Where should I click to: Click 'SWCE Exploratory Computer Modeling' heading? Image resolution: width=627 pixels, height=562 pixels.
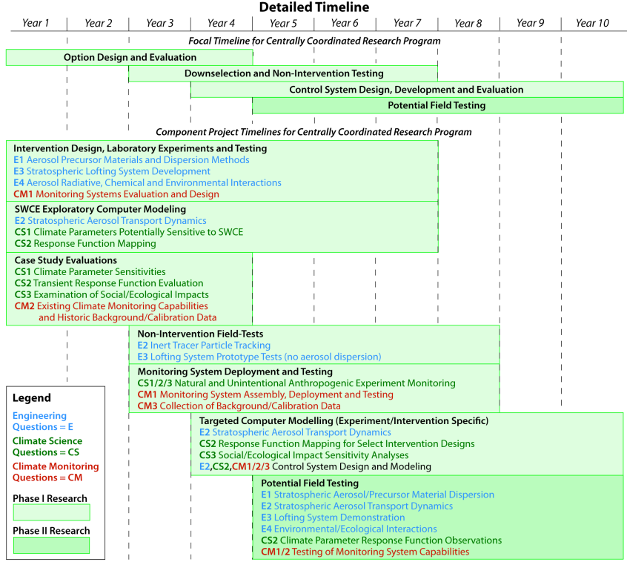click(100, 209)
